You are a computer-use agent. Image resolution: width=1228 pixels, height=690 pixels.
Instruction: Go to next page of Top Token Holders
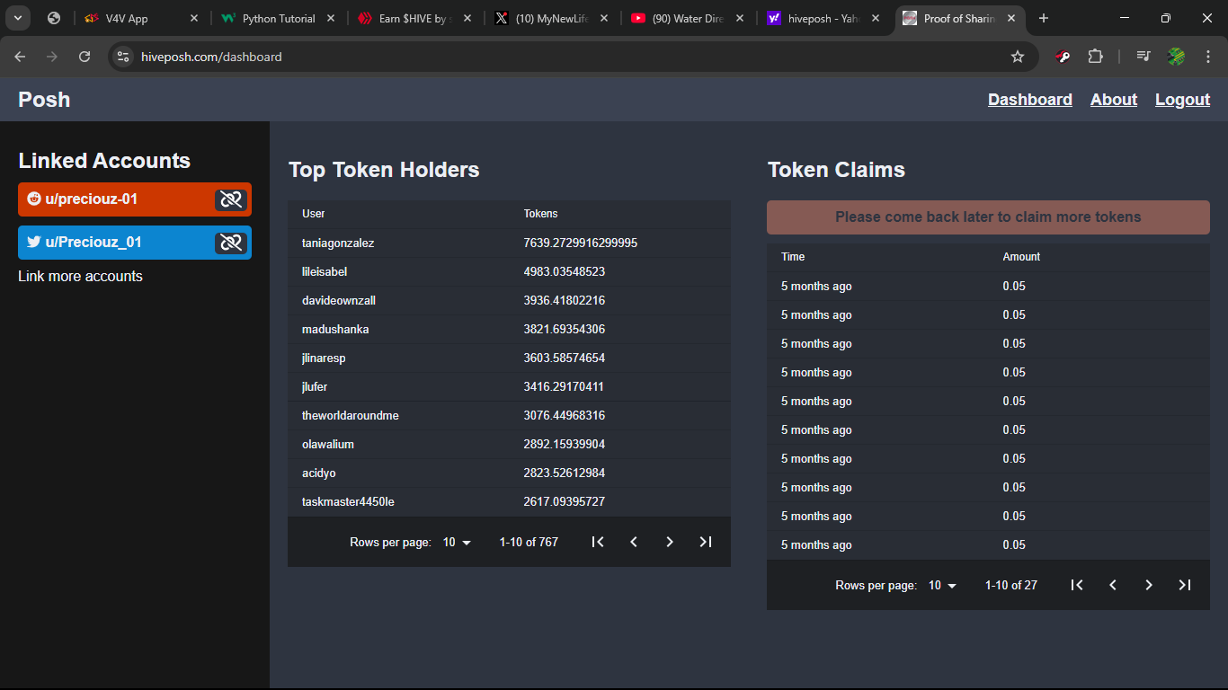point(670,542)
